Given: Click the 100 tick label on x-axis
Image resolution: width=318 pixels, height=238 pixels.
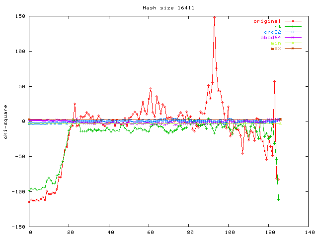Looking at the screenshot, I should [x=230, y=232].
